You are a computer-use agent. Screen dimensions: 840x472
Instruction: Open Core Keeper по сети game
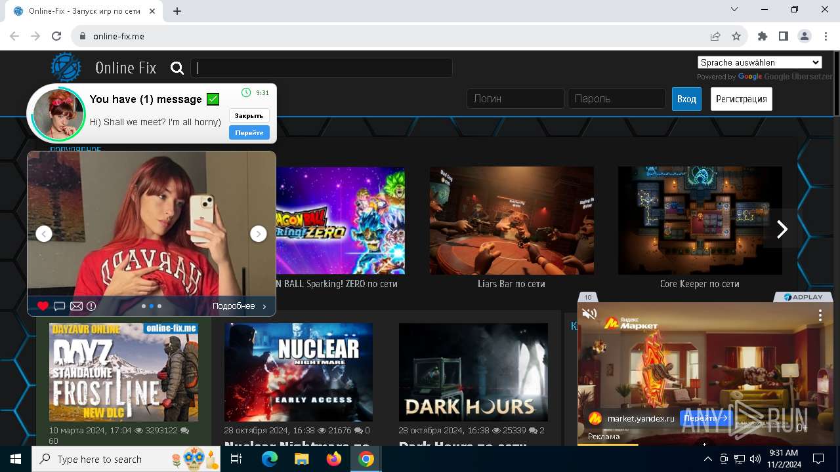click(700, 220)
